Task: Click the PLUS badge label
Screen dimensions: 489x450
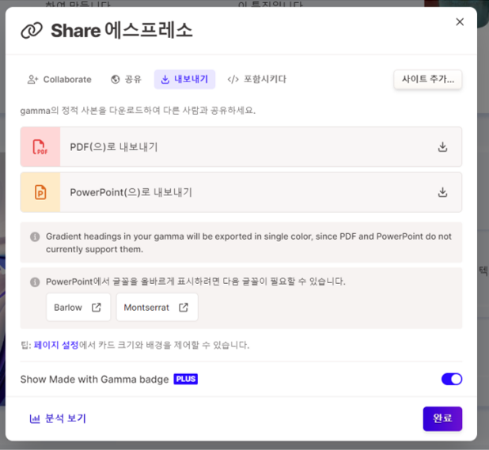Action: tap(186, 379)
